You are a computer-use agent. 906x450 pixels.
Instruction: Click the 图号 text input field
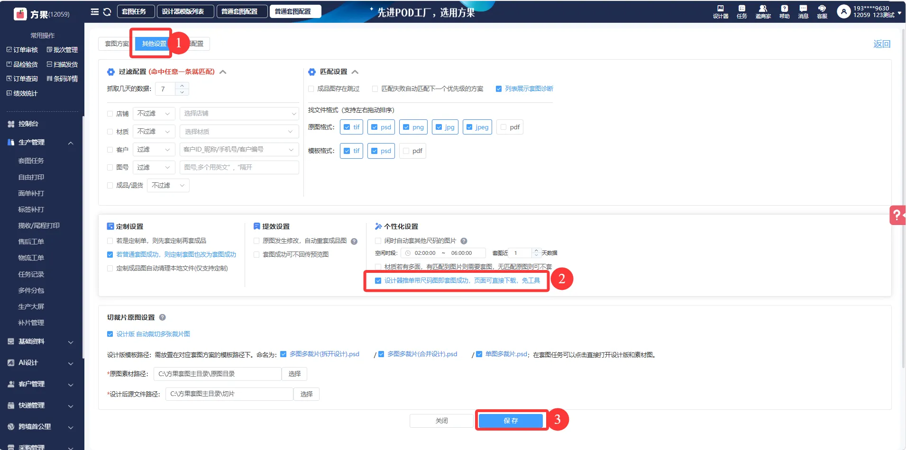(x=239, y=168)
